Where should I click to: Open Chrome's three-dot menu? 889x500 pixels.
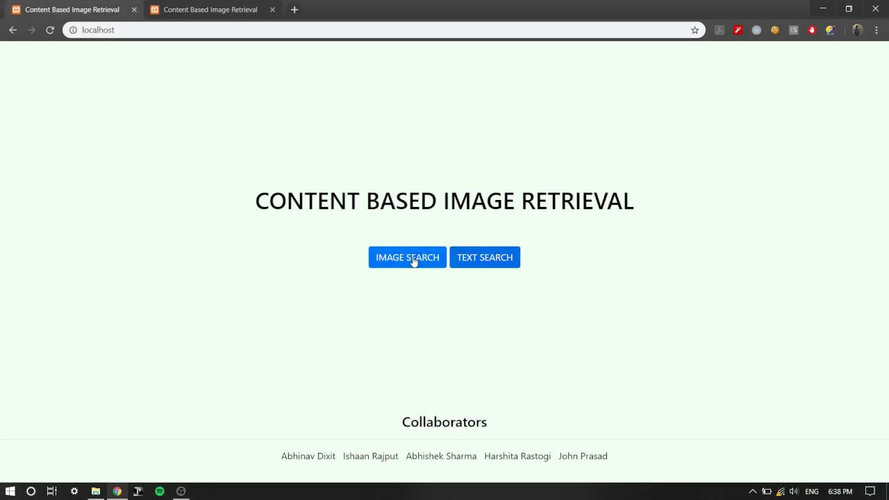point(875,30)
